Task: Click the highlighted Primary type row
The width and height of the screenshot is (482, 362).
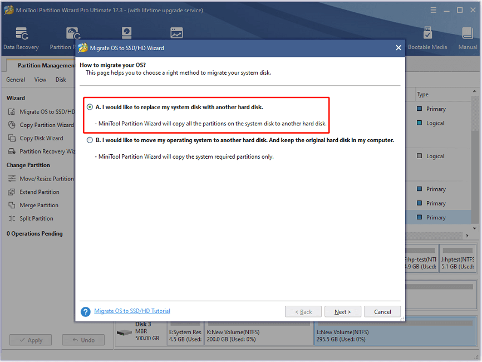Action: 439,217
